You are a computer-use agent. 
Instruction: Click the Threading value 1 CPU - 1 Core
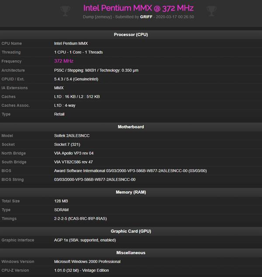(78, 52)
